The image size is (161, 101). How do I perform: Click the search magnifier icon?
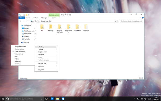pyautogui.click(x=141, y=21)
